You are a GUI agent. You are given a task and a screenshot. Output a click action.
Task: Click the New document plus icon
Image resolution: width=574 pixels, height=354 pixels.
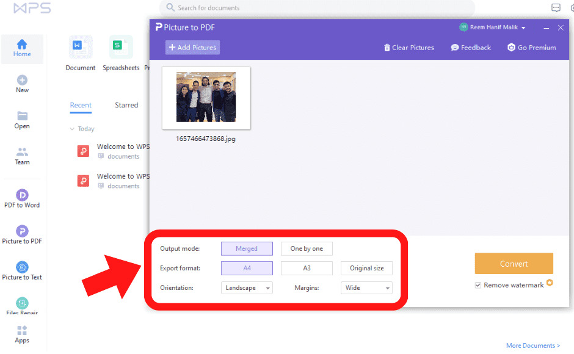22,80
